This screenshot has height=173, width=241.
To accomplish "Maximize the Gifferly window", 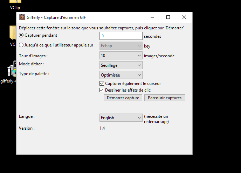I will tap(168, 17).
